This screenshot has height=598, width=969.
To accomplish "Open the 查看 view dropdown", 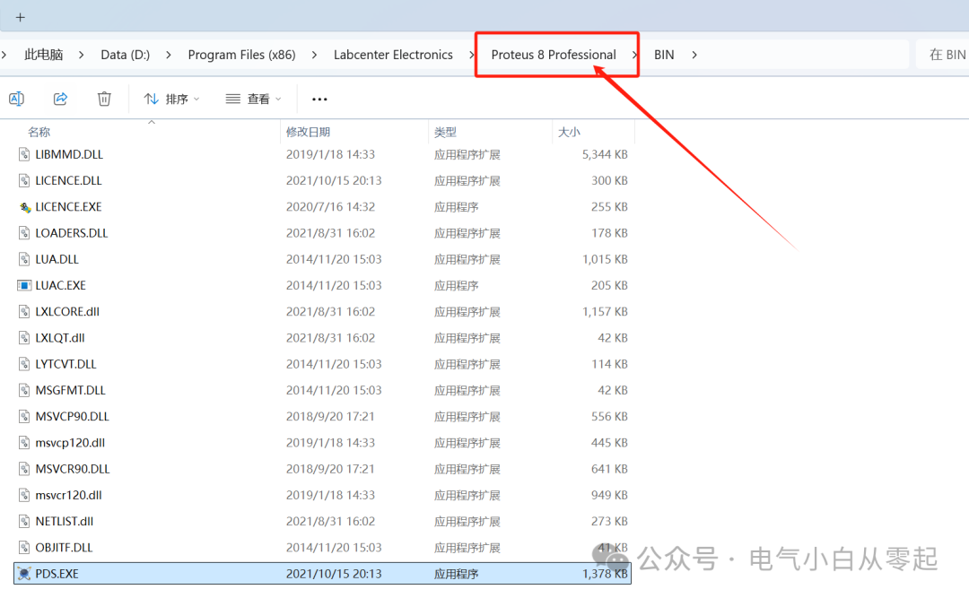I will pyautogui.click(x=253, y=99).
